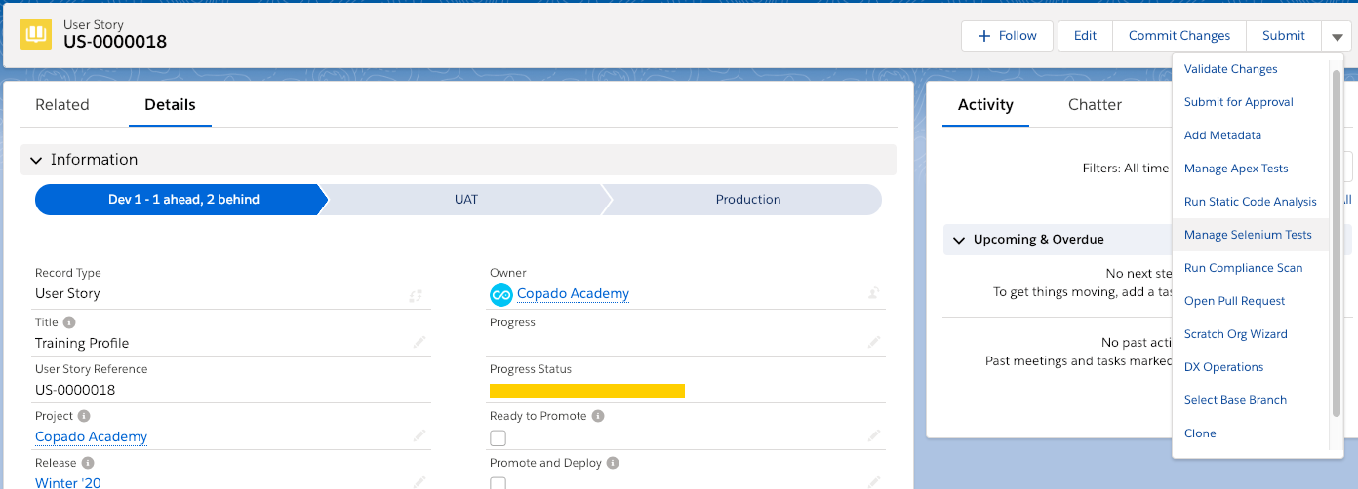Edit Project using its pencil icon

(419, 435)
